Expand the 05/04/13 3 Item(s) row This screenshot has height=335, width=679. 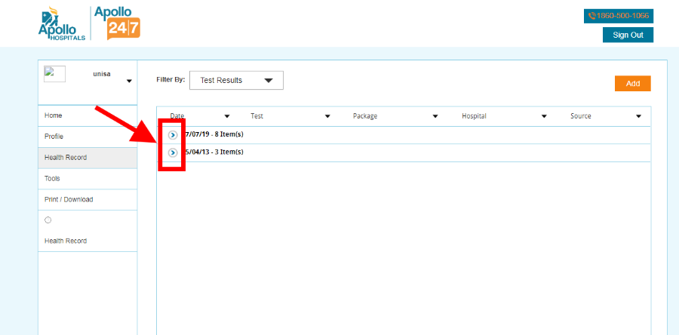tap(173, 152)
